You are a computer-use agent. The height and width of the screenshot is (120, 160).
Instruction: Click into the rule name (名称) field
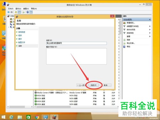coord(76,43)
